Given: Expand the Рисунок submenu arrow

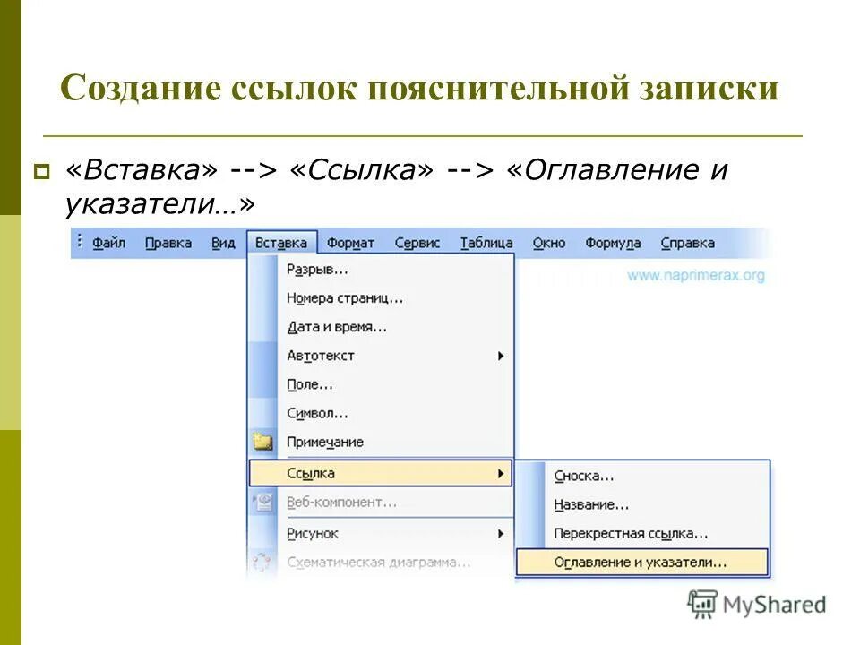Looking at the screenshot, I should click(500, 534).
